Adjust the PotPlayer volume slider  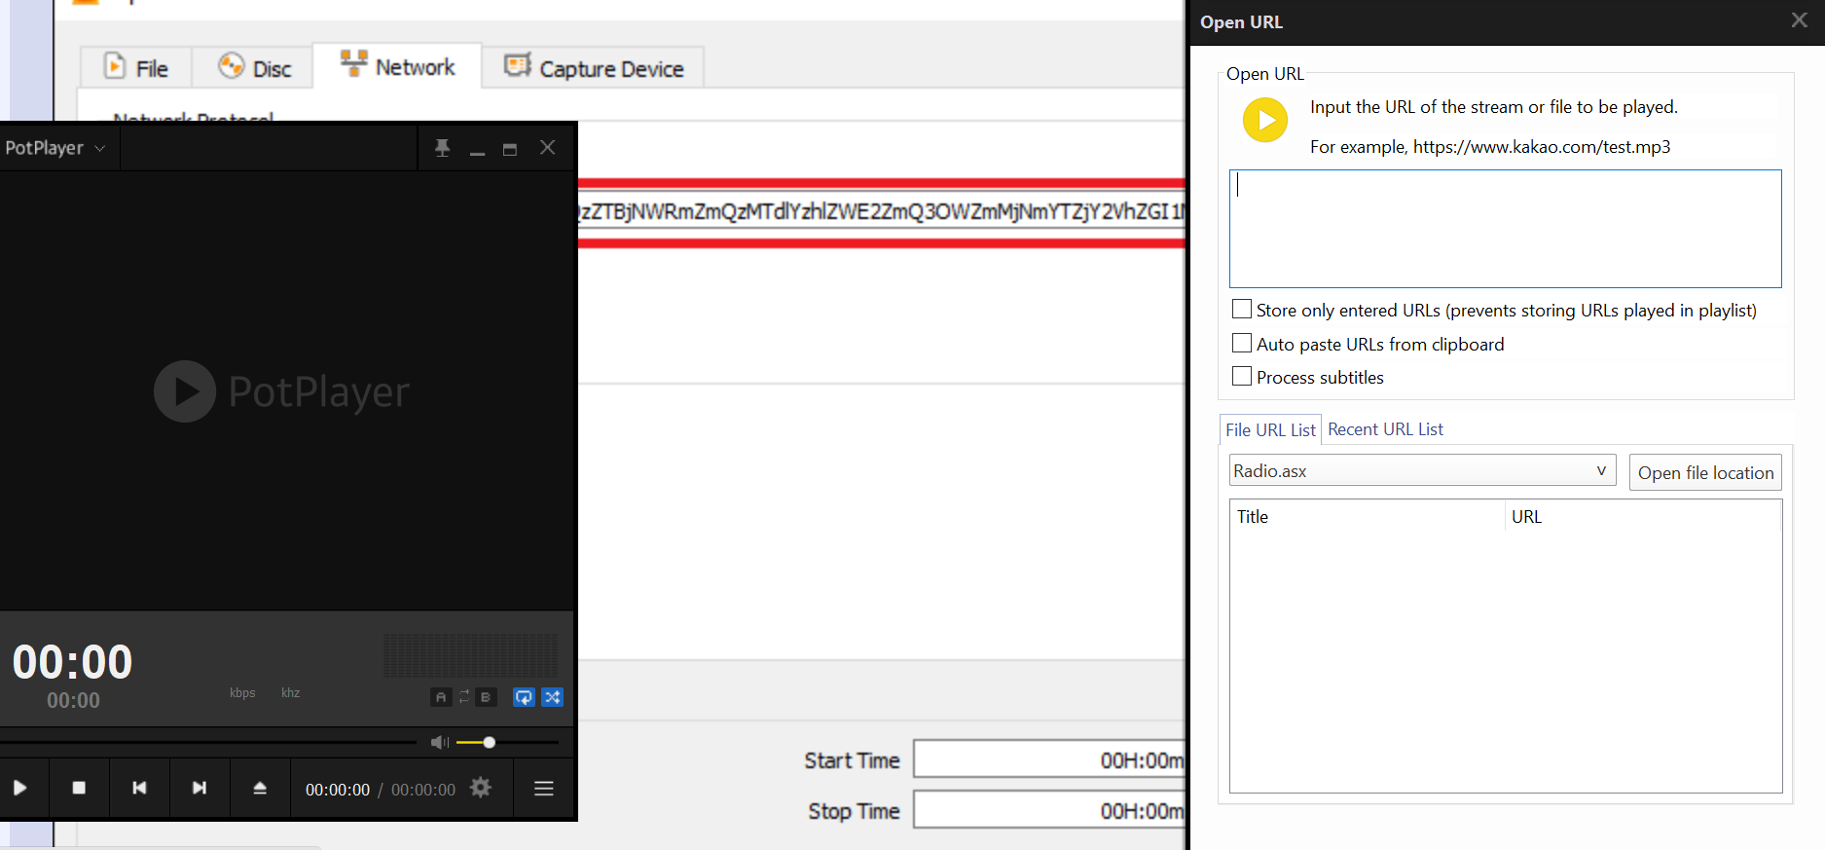(507, 742)
